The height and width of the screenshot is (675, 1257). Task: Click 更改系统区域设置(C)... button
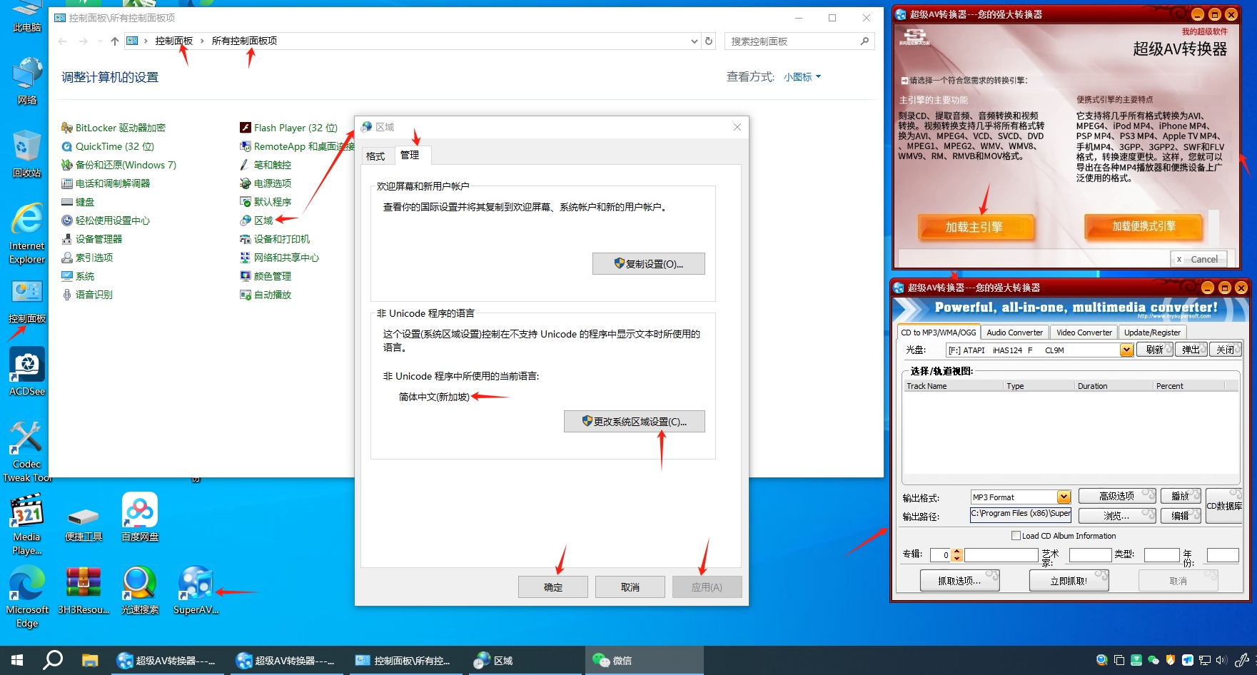click(635, 421)
